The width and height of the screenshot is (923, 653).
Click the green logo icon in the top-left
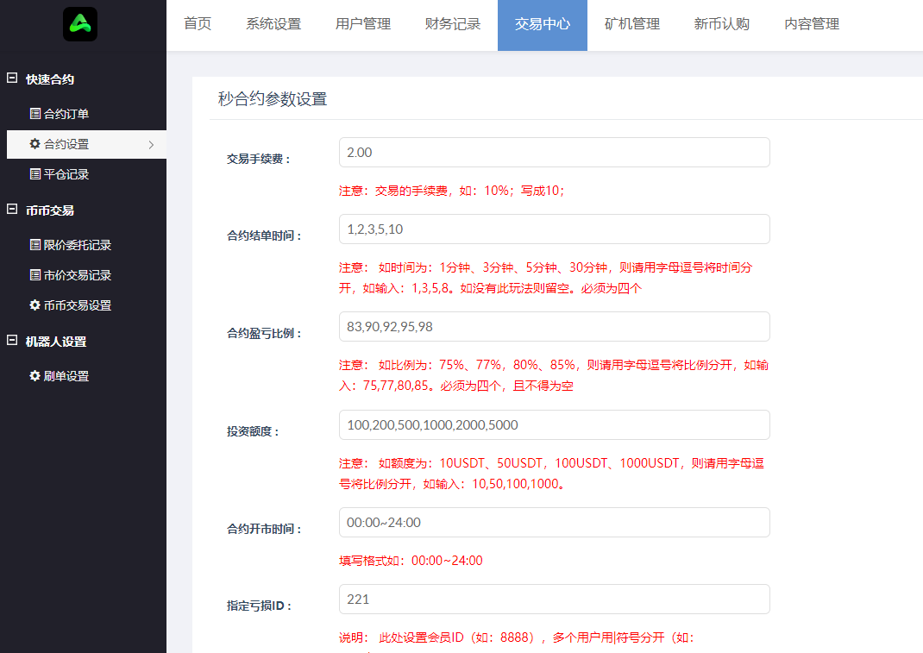80,24
